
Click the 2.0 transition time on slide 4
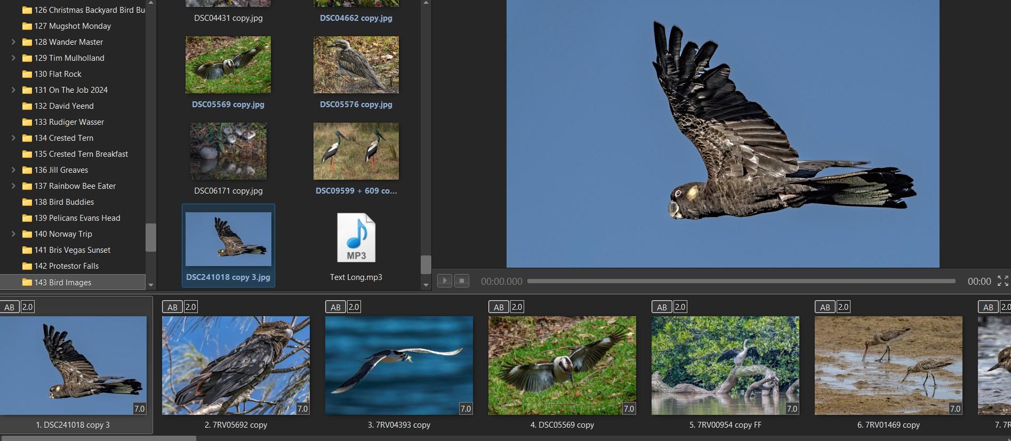coord(517,307)
